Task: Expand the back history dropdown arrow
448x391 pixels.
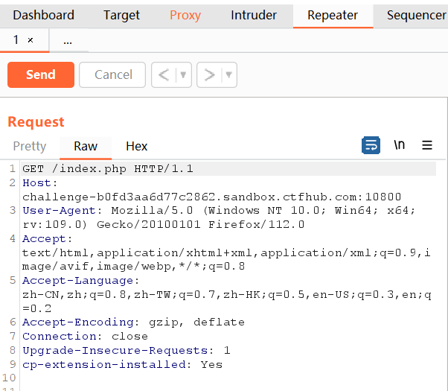Action: [183, 74]
